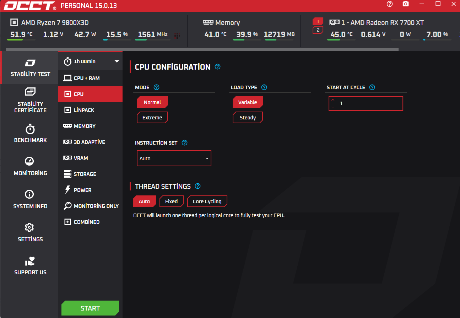This screenshot has height=318, width=460.
Task: Open the help question mark in title bar
Action: 390,4
